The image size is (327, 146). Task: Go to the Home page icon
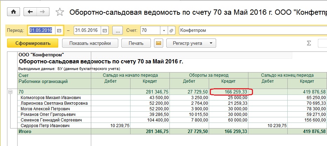14,12
